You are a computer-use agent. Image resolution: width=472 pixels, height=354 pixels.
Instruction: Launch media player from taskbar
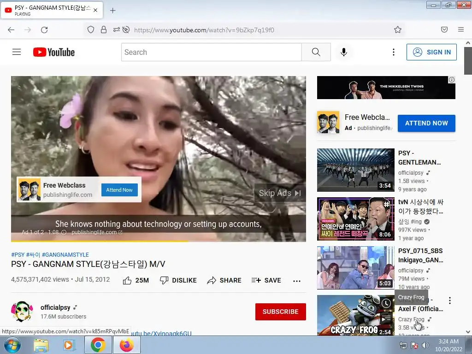[69, 345]
